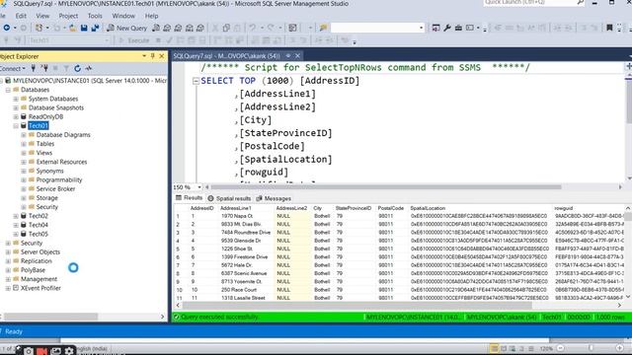The image size is (632, 355).
Task: Collapse the Databases tree node
Action: tap(8, 90)
